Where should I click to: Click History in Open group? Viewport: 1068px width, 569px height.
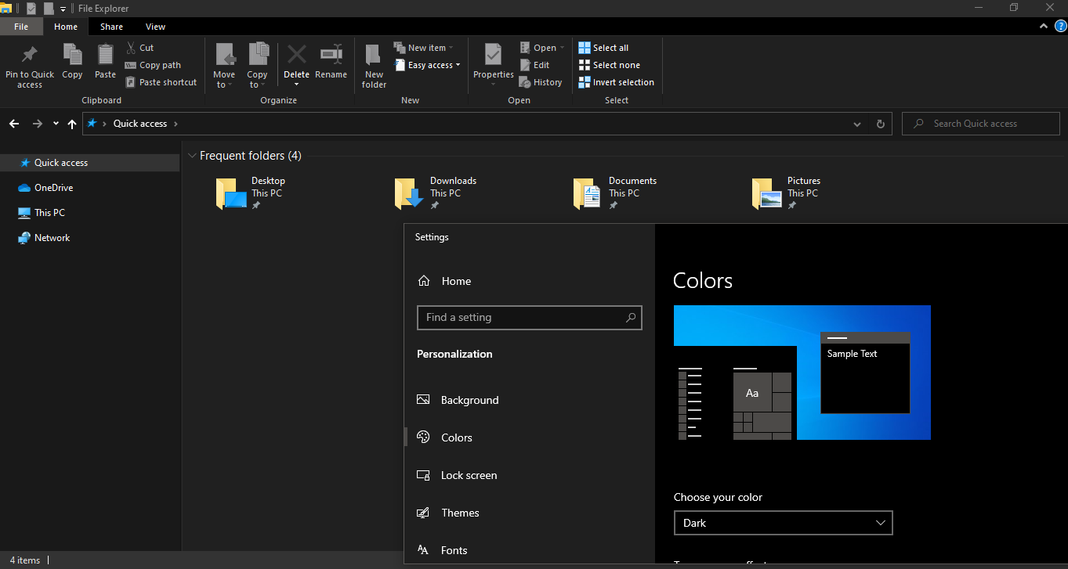(x=541, y=82)
